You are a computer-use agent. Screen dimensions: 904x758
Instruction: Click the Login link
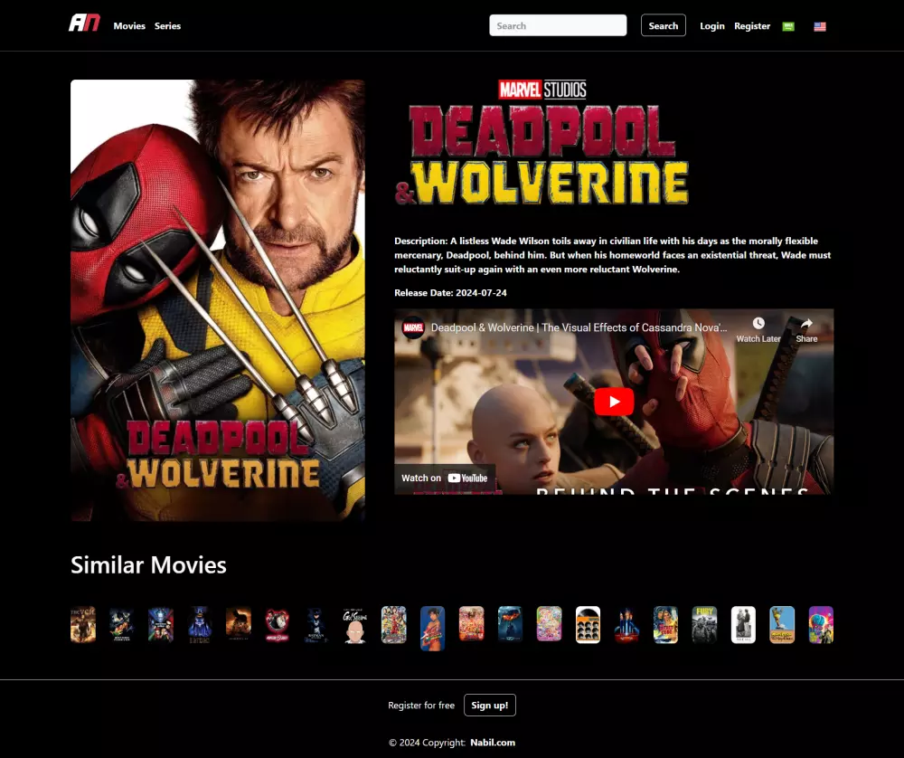pos(712,26)
